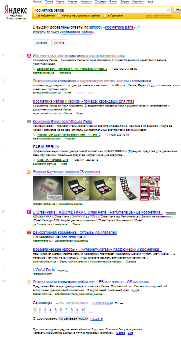
Task: Click 'перевод' next to L'Oréal Paris result 9
Action: 62,270
